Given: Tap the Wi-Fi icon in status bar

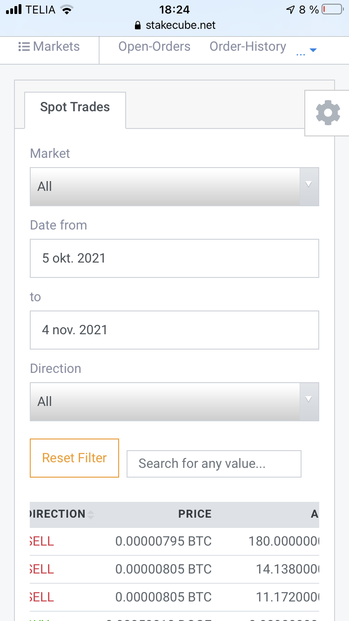Looking at the screenshot, I should click(x=67, y=9).
